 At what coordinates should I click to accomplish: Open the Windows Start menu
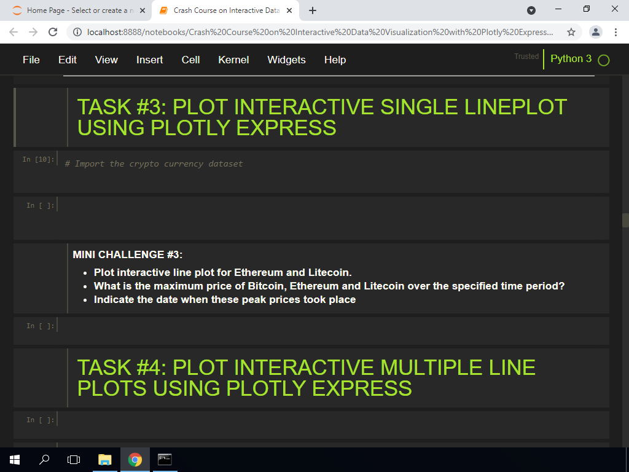[15, 460]
